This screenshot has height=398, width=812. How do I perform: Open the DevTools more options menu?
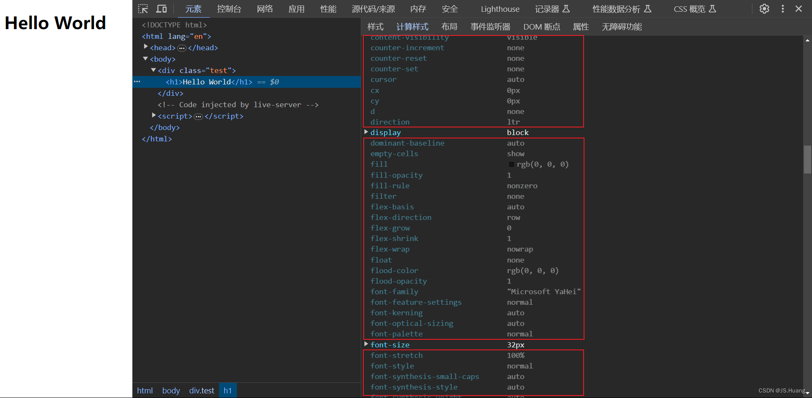click(783, 9)
